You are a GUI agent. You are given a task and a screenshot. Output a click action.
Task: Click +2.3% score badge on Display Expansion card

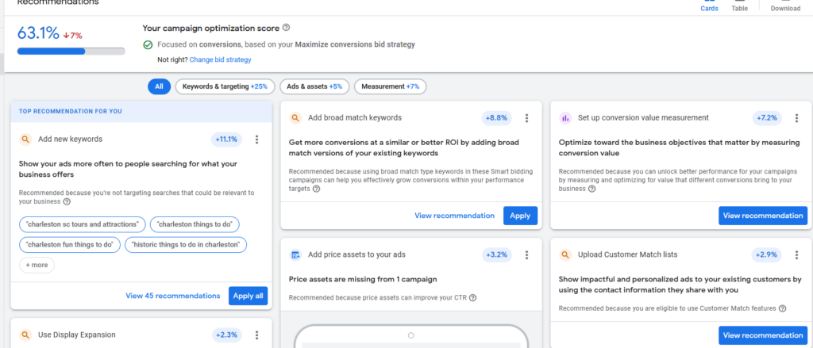(227, 335)
